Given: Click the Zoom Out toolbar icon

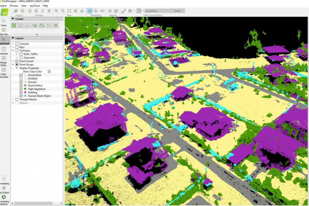Looking at the screenshot, I should point(63,11).
